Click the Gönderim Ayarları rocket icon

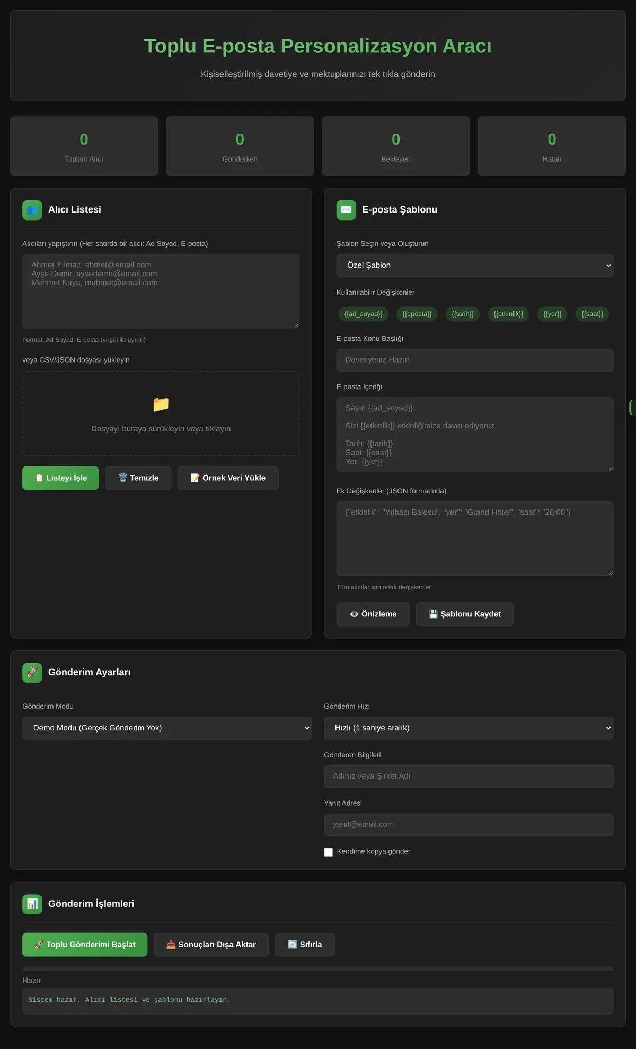[32, 673]
